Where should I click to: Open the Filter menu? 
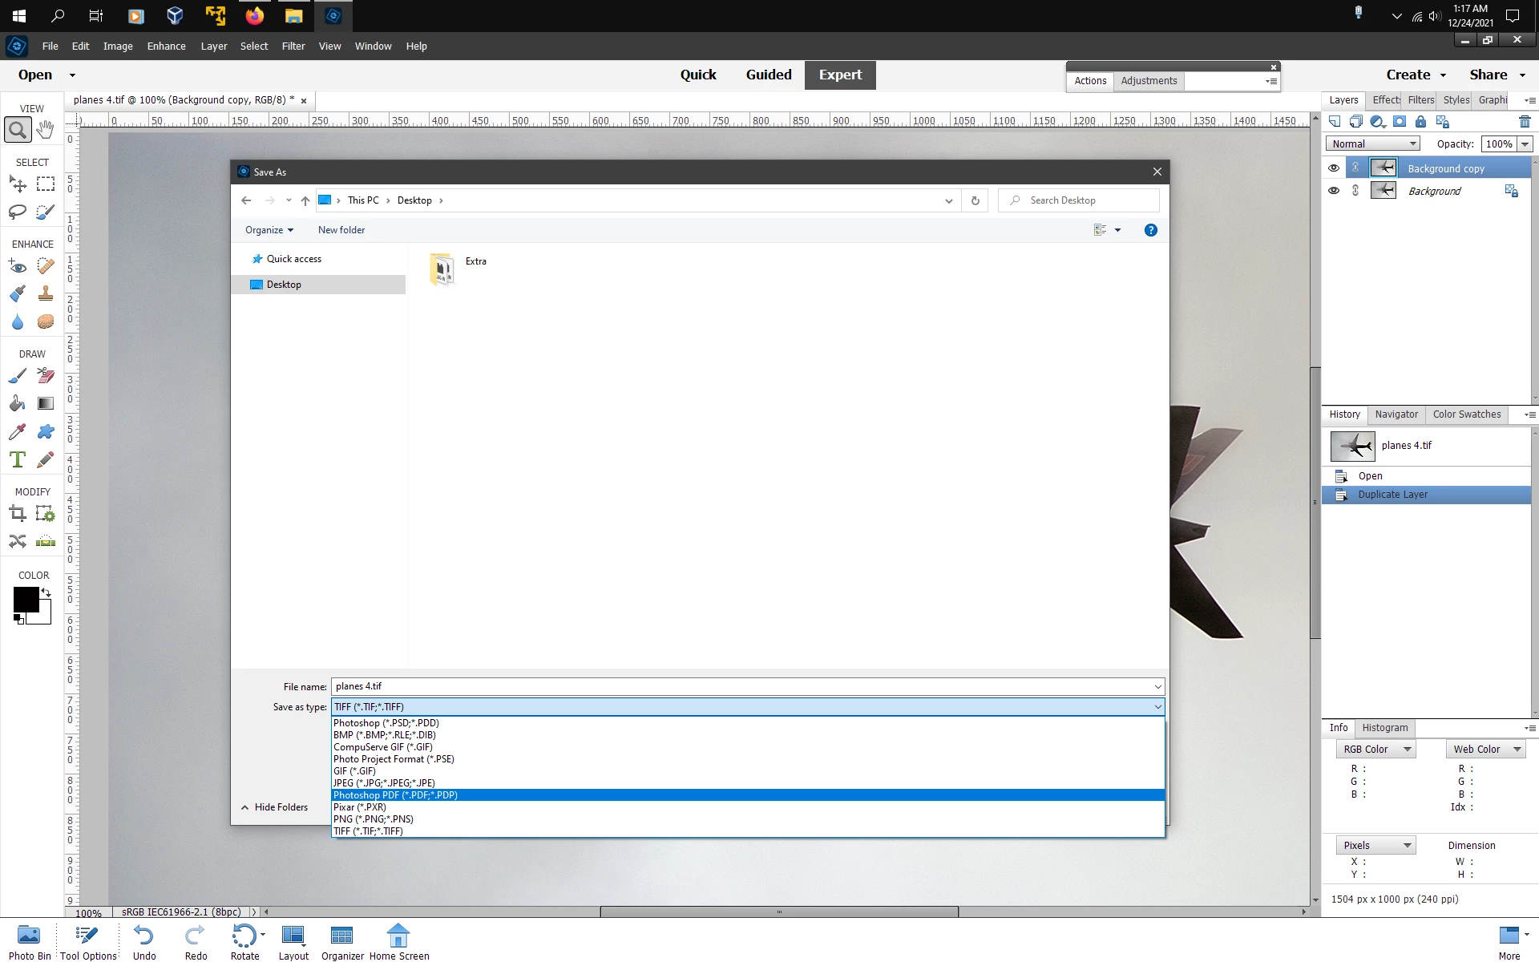(x=293, y=46)
